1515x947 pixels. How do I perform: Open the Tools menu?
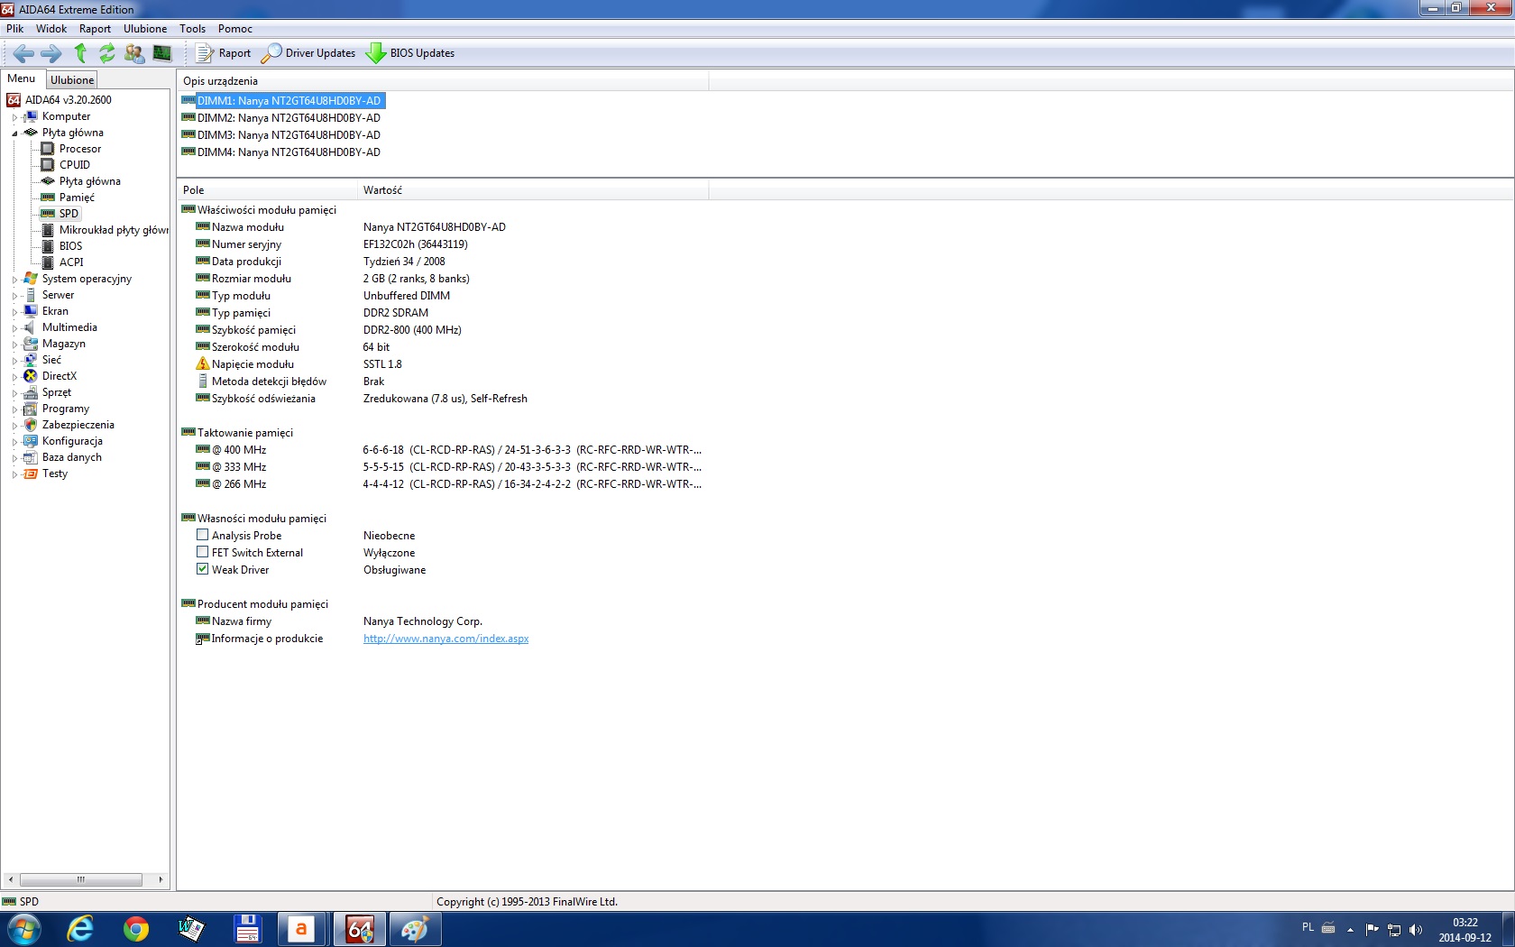[192, 29]
